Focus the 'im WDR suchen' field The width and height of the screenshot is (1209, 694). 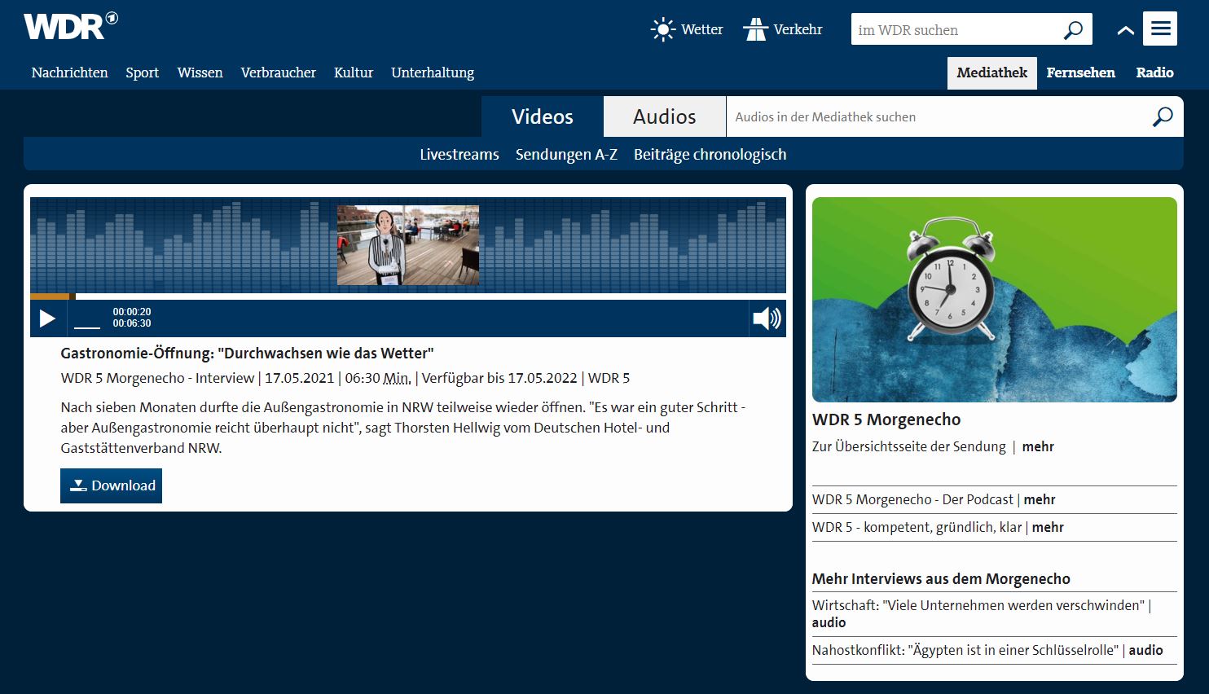coord(956,30)
